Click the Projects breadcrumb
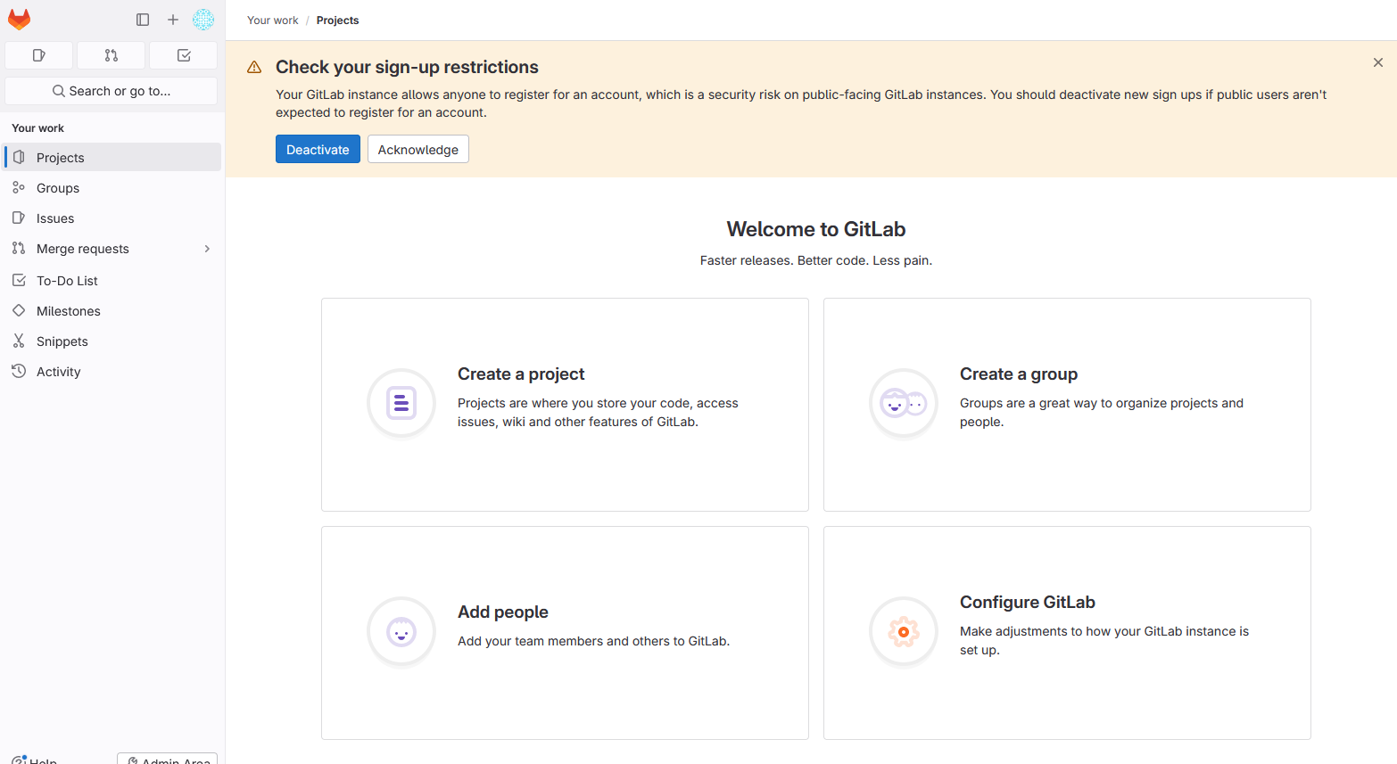This screenshot has width=1397, height=764. coord(337,21)
